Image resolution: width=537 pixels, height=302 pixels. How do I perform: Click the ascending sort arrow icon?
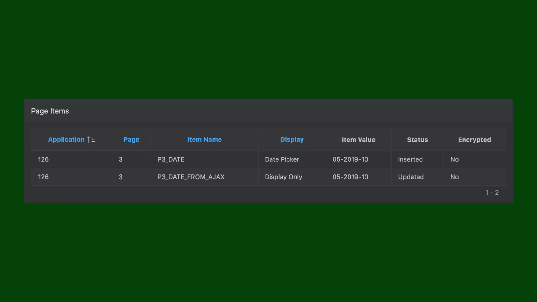click(x=91, y=140)
